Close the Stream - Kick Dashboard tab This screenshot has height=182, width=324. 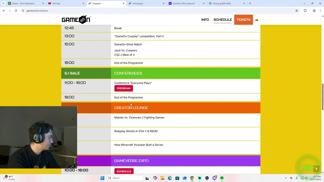43,4
